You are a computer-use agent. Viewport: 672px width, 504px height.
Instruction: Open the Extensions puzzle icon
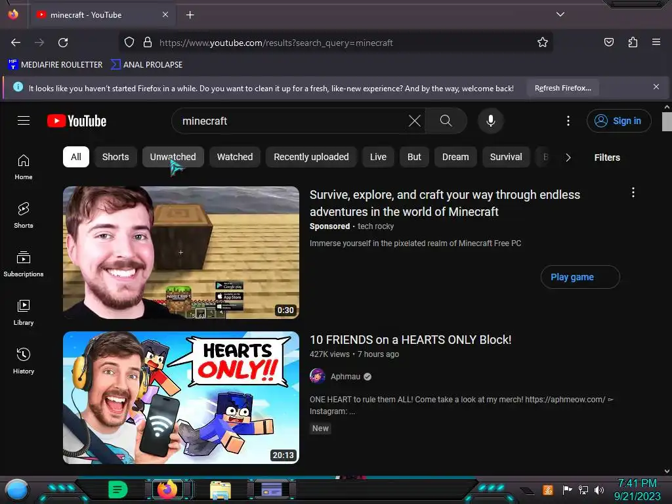(x=633, y=43)
